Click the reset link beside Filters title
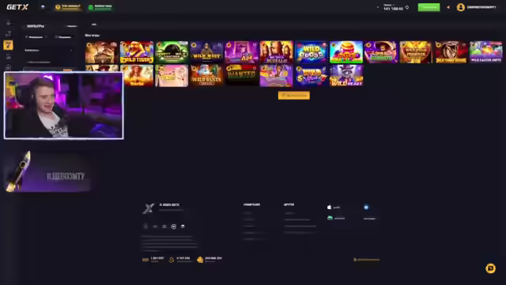 point(71,26)
